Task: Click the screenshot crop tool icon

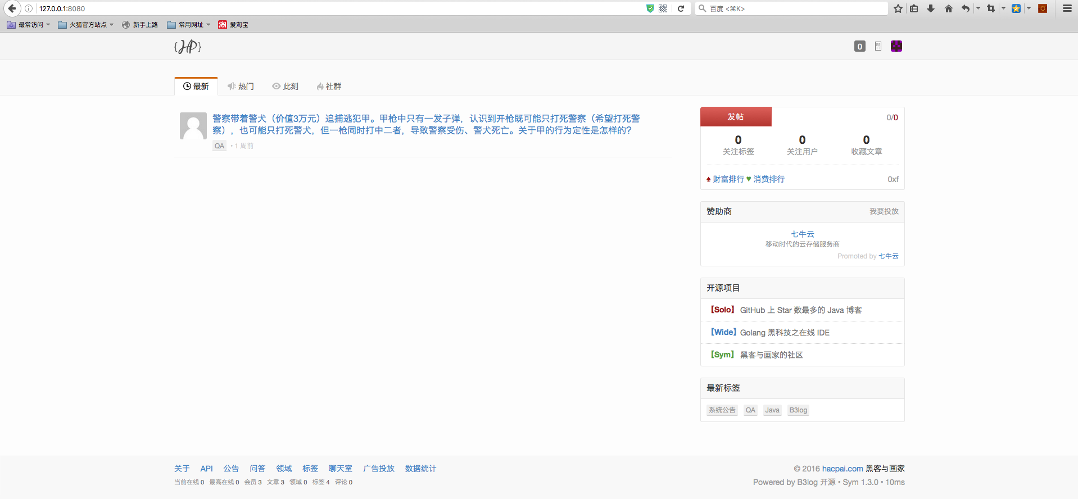Action: 991,8
